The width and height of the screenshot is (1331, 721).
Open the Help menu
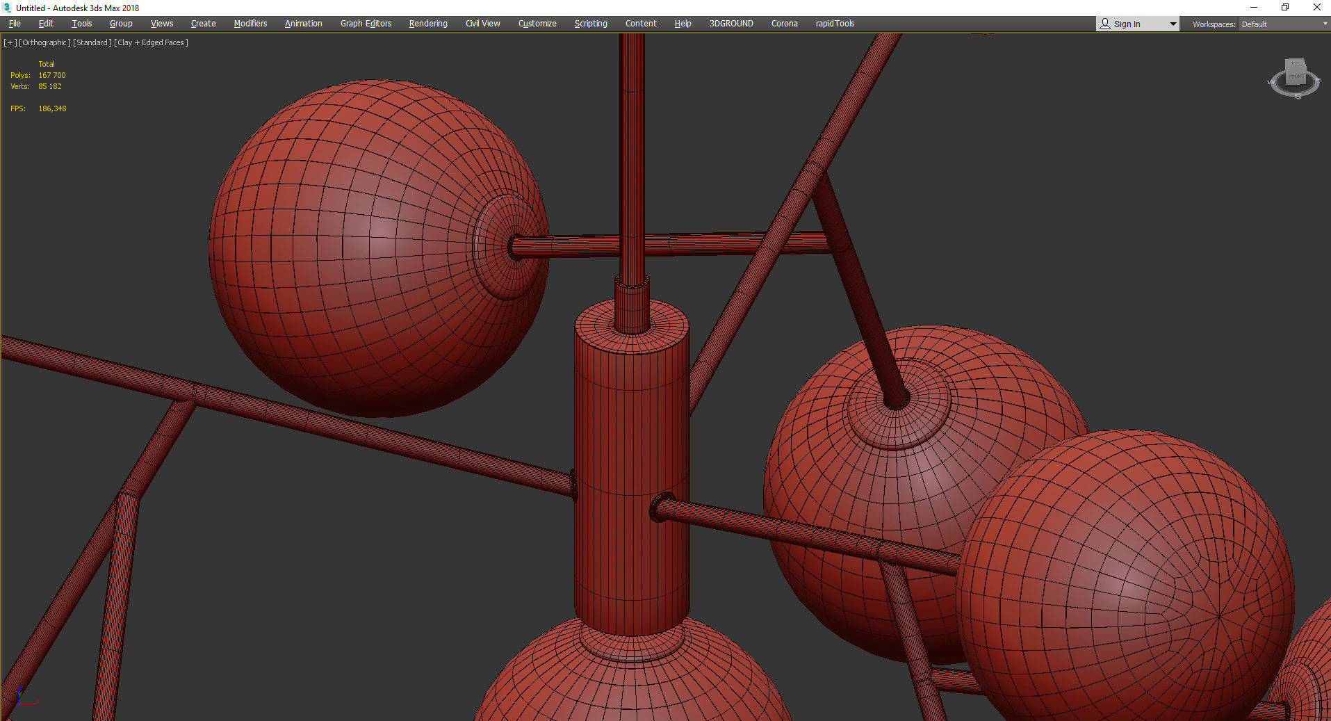coord(683,24)
